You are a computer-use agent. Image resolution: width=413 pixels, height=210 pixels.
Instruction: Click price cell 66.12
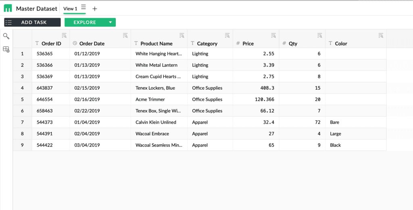[x=256, y=111]
